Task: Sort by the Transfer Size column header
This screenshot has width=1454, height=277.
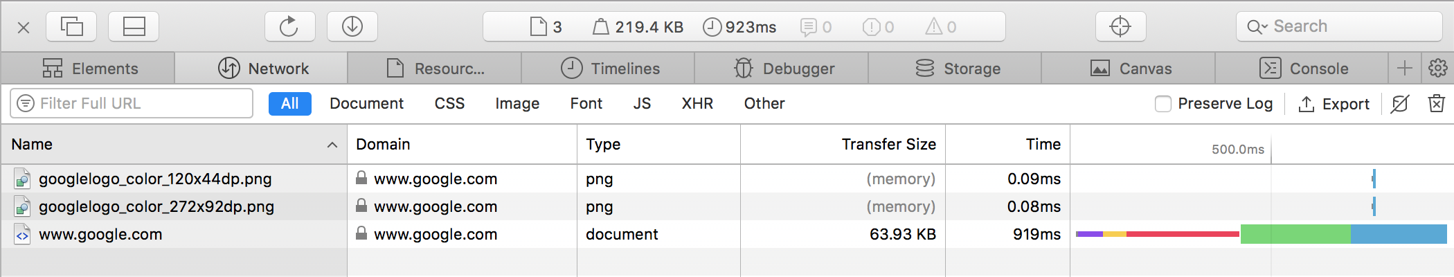Action: 843,144
